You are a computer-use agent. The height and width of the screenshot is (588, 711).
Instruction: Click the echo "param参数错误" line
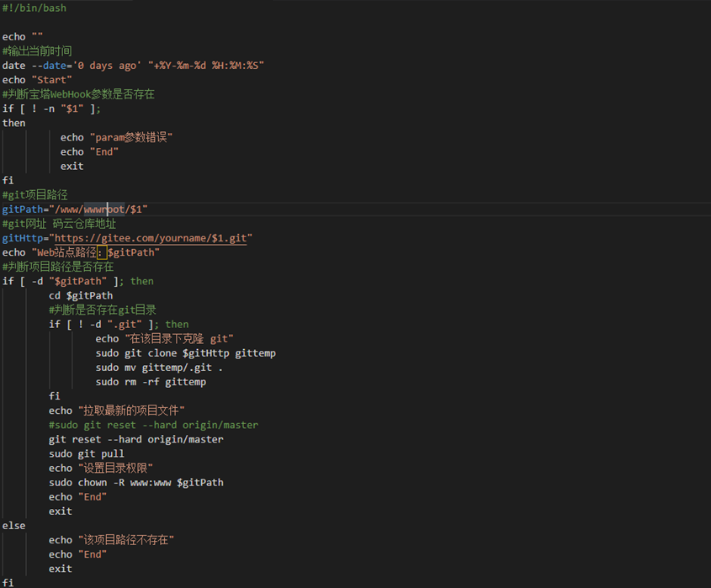(x=116, y=137)
